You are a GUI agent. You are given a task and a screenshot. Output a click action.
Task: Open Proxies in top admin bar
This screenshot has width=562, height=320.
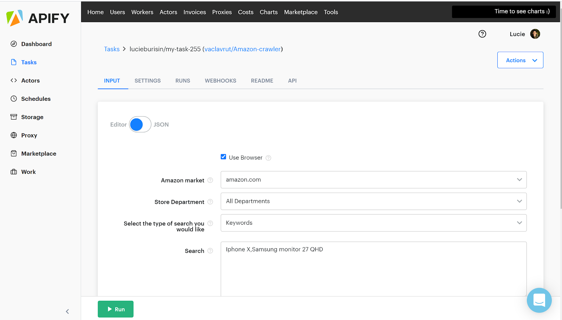click(x=222, y=12)
